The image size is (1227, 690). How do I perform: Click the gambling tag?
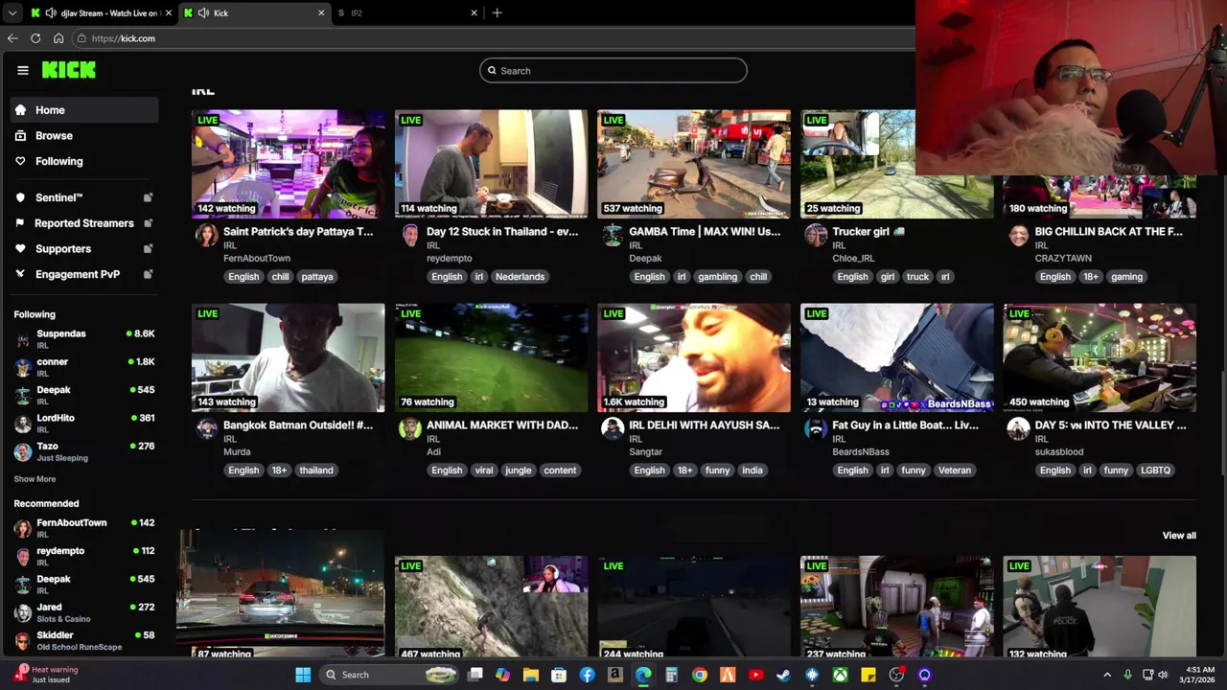tap(718, 277)
